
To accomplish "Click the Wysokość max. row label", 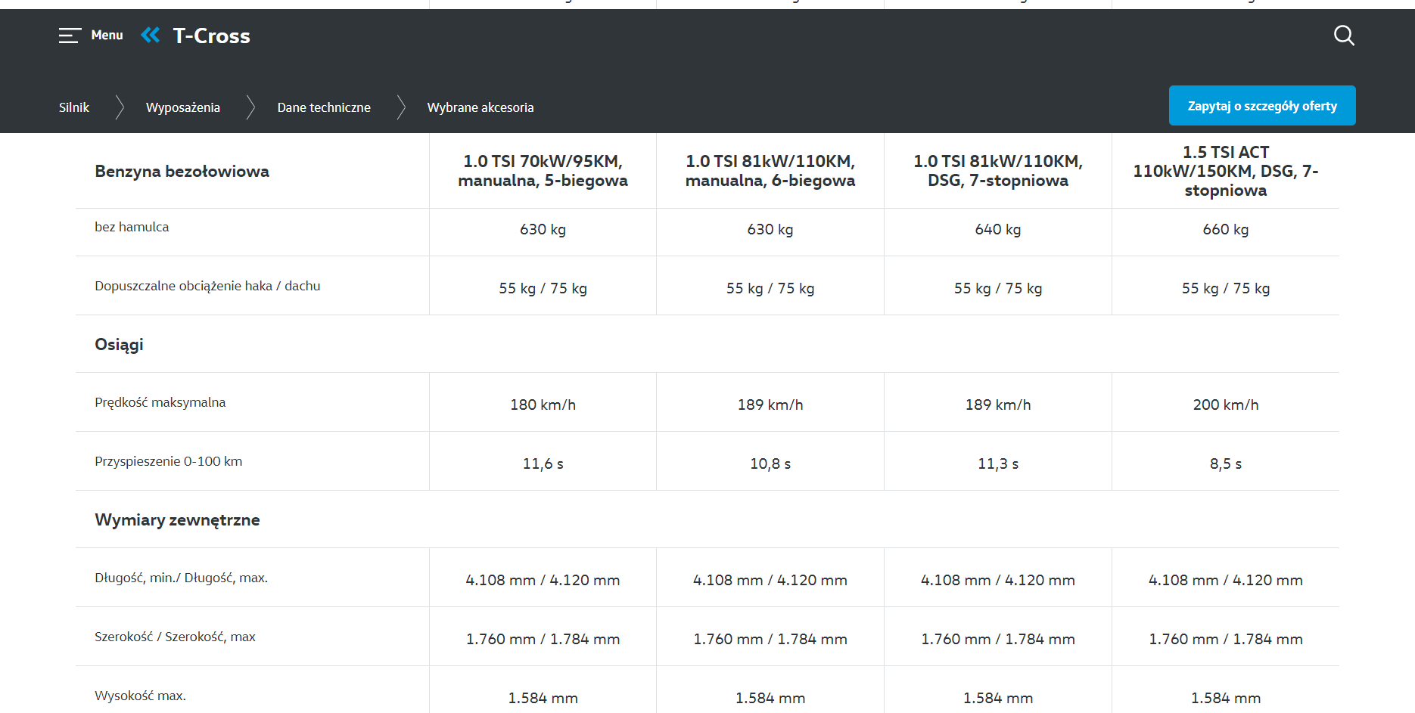I will tap(140, 696).
